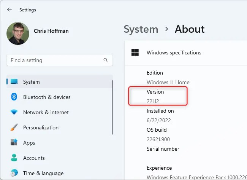Click the Chris Hoffman profile picture
This screenshot has height=180, width=247.
[x=17, y=33]
